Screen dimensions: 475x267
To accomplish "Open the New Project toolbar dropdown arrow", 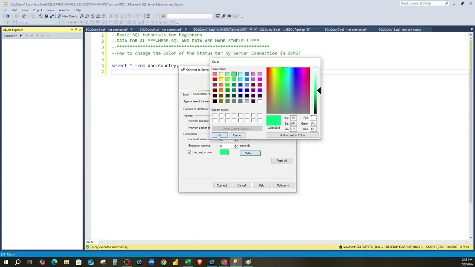I will point(29,16).
